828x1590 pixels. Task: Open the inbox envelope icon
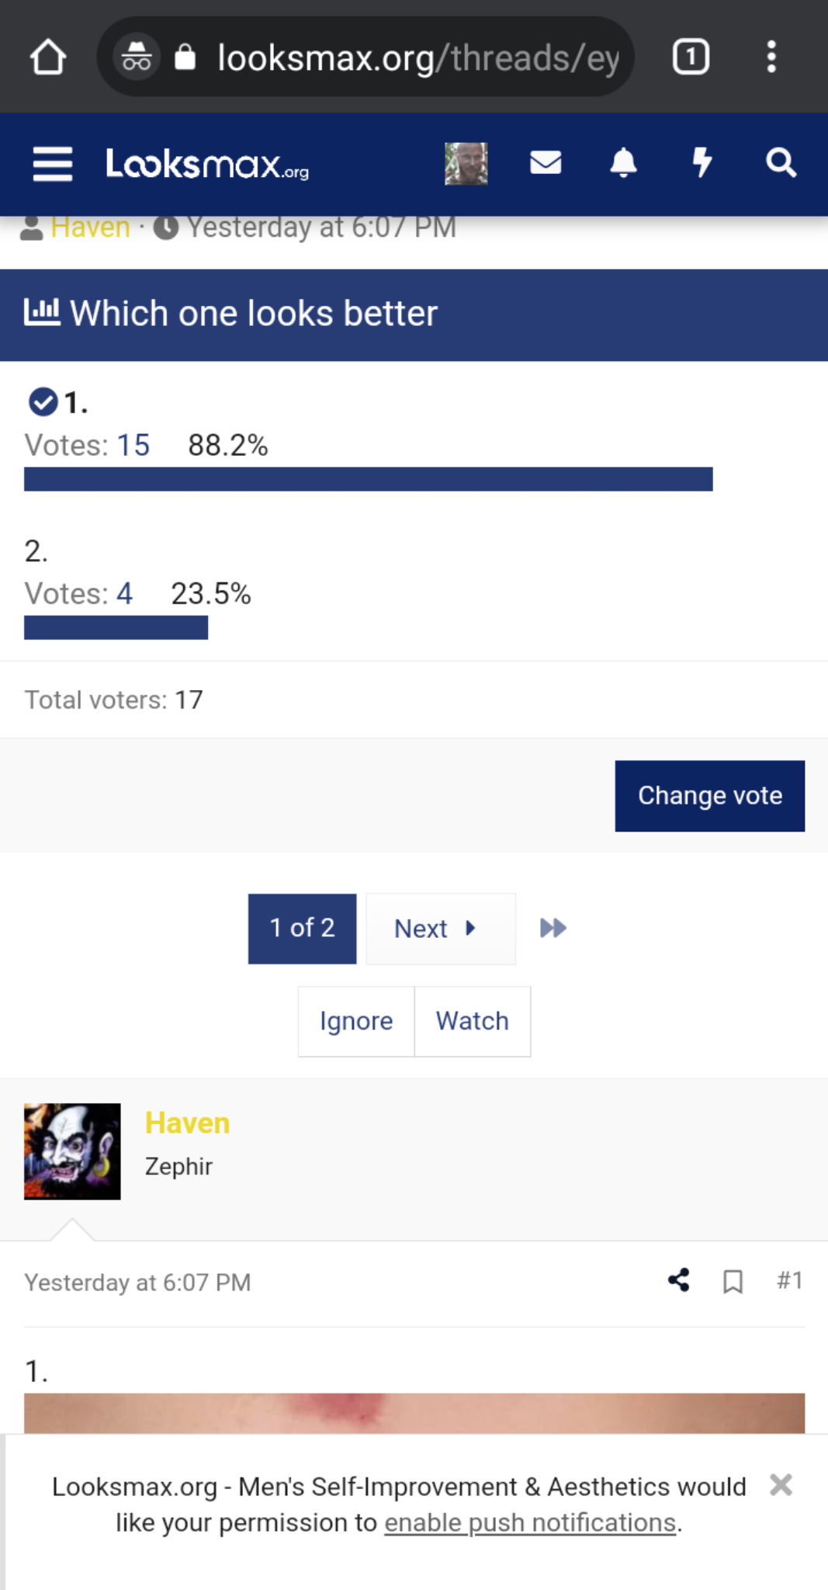546,163
